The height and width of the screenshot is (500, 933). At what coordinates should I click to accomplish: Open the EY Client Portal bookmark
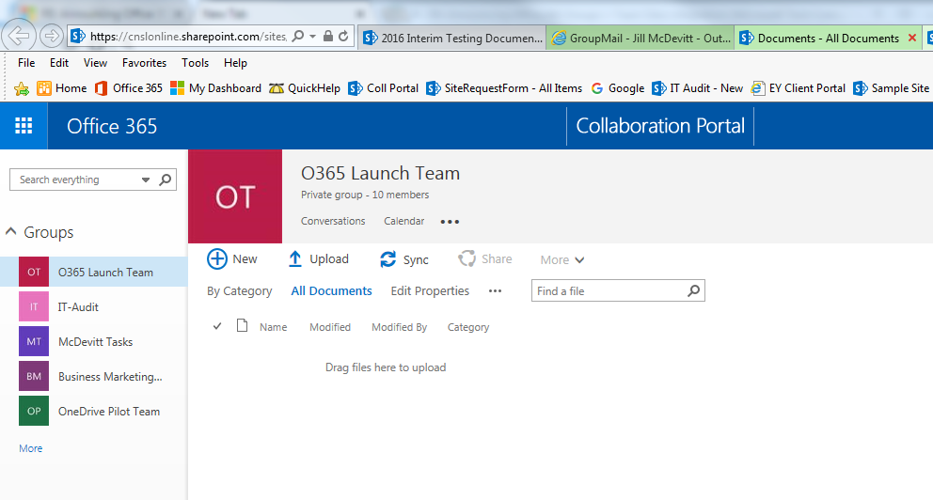pyautogui.click(x=799, y=88)
